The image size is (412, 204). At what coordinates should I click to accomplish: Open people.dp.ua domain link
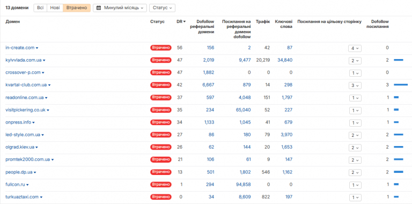pyautogui.click(x=19, y=172)
